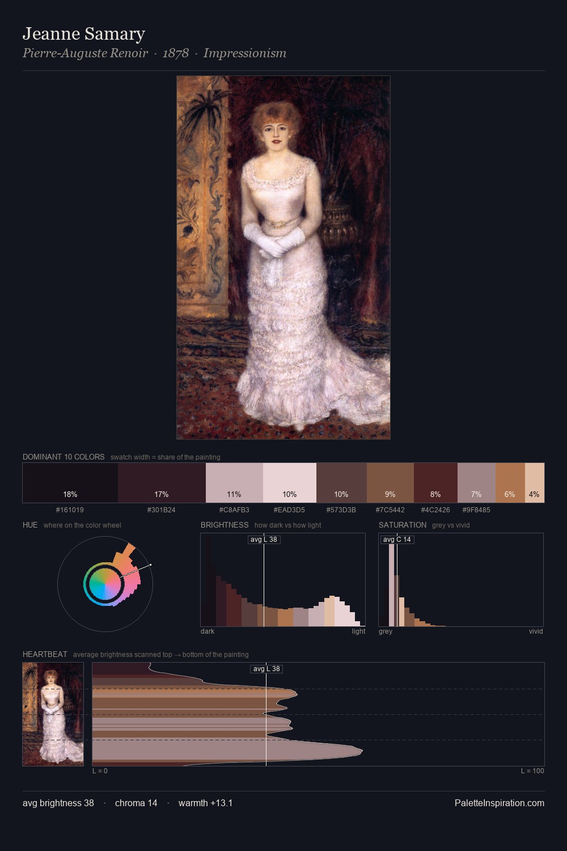Click the 'DOMINANT 10 COLORS' heading
This screenshot has height=851, width=567.
[x=64, y=457]
